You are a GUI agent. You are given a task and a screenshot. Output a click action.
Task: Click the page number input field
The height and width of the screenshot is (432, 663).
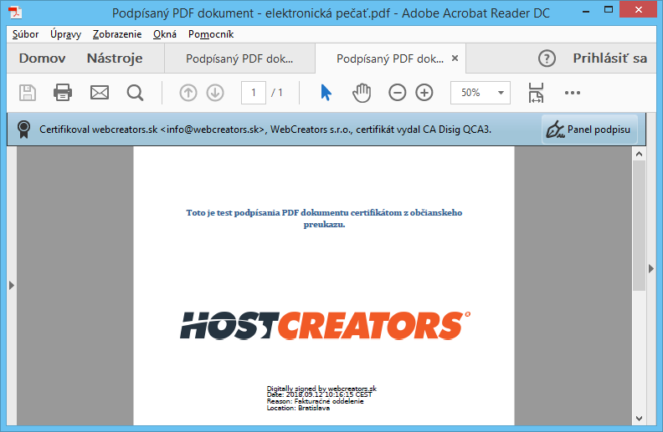tap(254, 93)
